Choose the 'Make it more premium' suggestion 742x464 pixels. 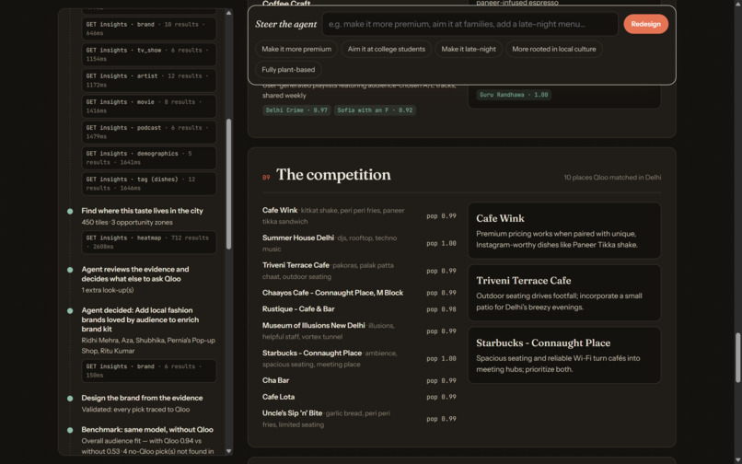(296, 49)
